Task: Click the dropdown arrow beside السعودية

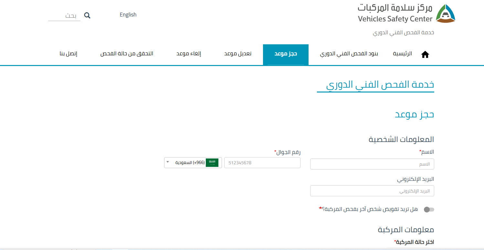Action: (x=168, y=162)
